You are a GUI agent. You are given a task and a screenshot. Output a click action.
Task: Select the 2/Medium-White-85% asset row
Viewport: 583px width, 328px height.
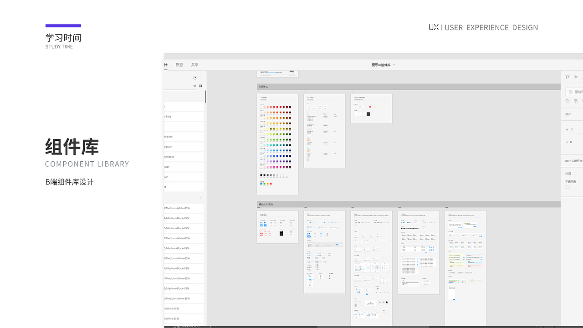click(184, 298)
